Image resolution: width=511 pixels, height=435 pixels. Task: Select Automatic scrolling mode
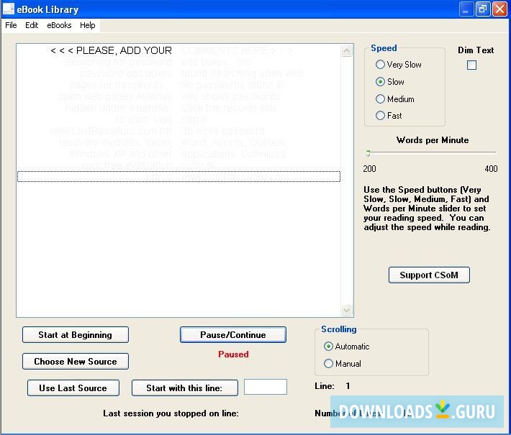tap(346, 347)
